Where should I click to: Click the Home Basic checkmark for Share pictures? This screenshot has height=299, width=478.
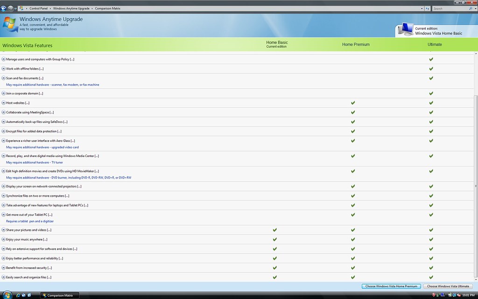275,230
